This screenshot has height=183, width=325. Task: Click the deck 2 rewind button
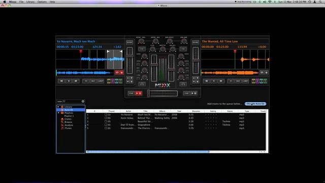point(207,81)
